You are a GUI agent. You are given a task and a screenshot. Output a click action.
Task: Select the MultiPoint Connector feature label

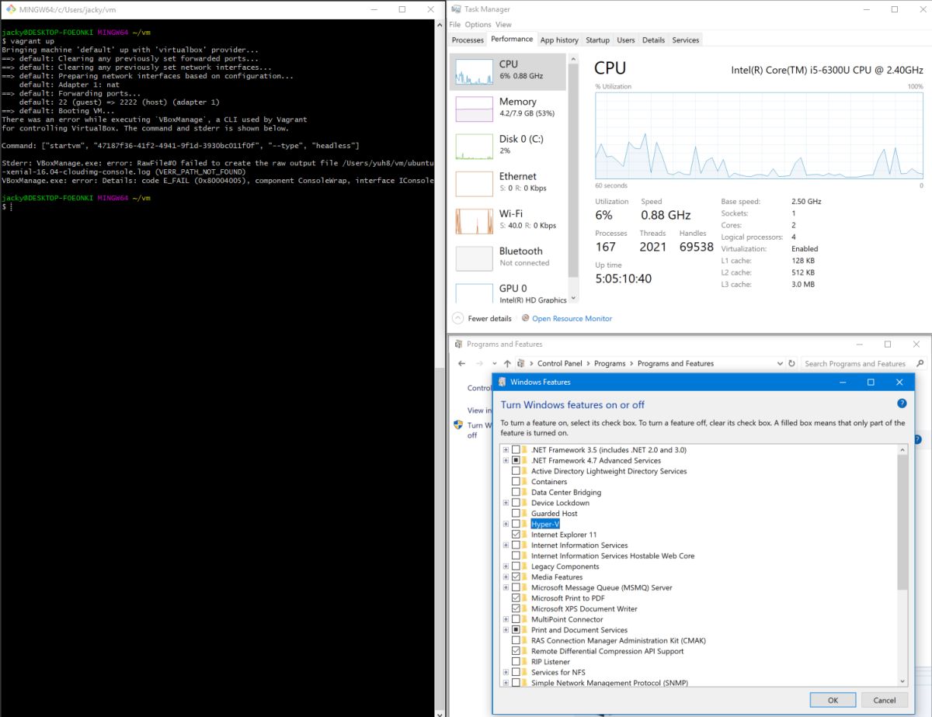click(x=567, y=619)
